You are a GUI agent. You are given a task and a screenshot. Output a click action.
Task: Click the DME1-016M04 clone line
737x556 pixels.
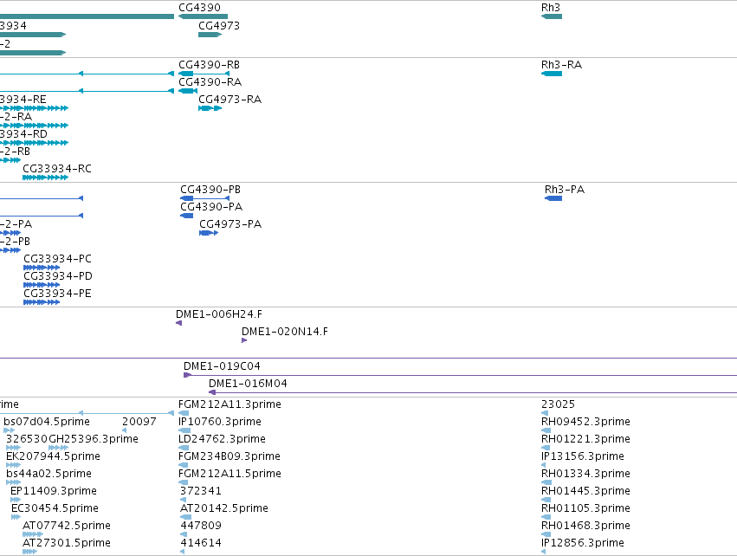pyautogui.click(x=472, y=392)
